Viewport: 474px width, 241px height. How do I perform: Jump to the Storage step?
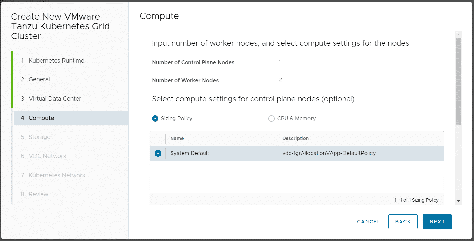[39, 137]
